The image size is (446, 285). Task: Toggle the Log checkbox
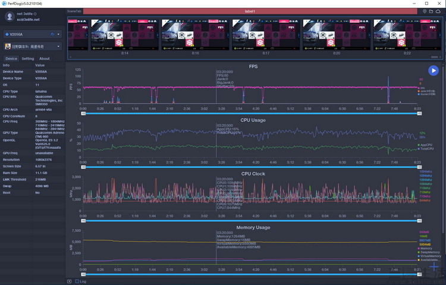[77, 281]
